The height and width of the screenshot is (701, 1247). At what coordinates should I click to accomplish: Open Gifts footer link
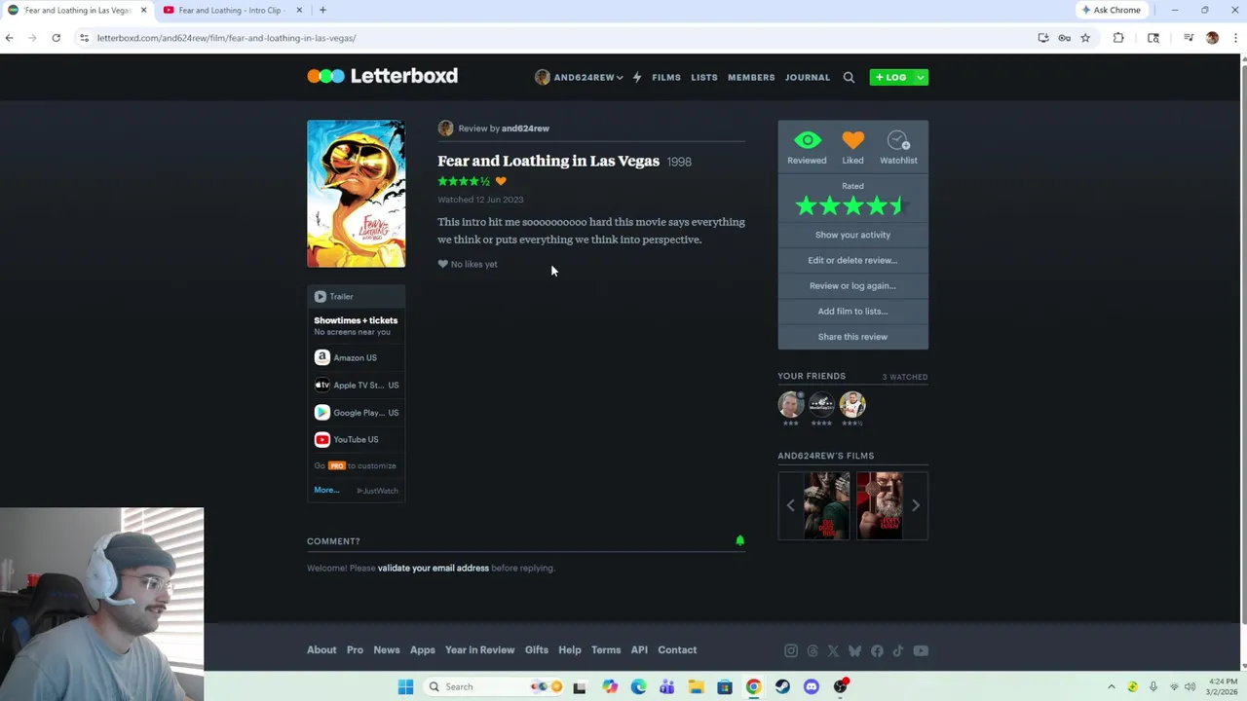point(537,649)
